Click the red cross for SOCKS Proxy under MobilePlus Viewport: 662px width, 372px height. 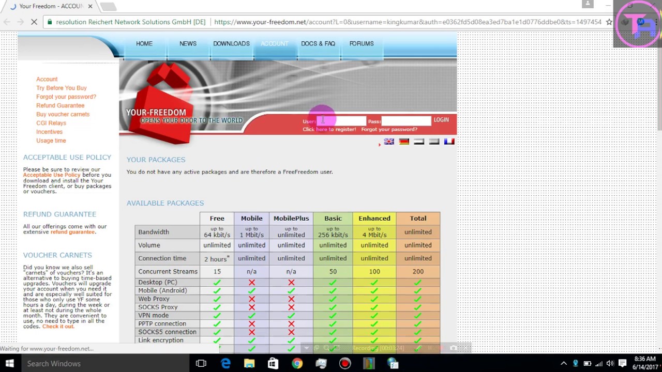[291, 307]
